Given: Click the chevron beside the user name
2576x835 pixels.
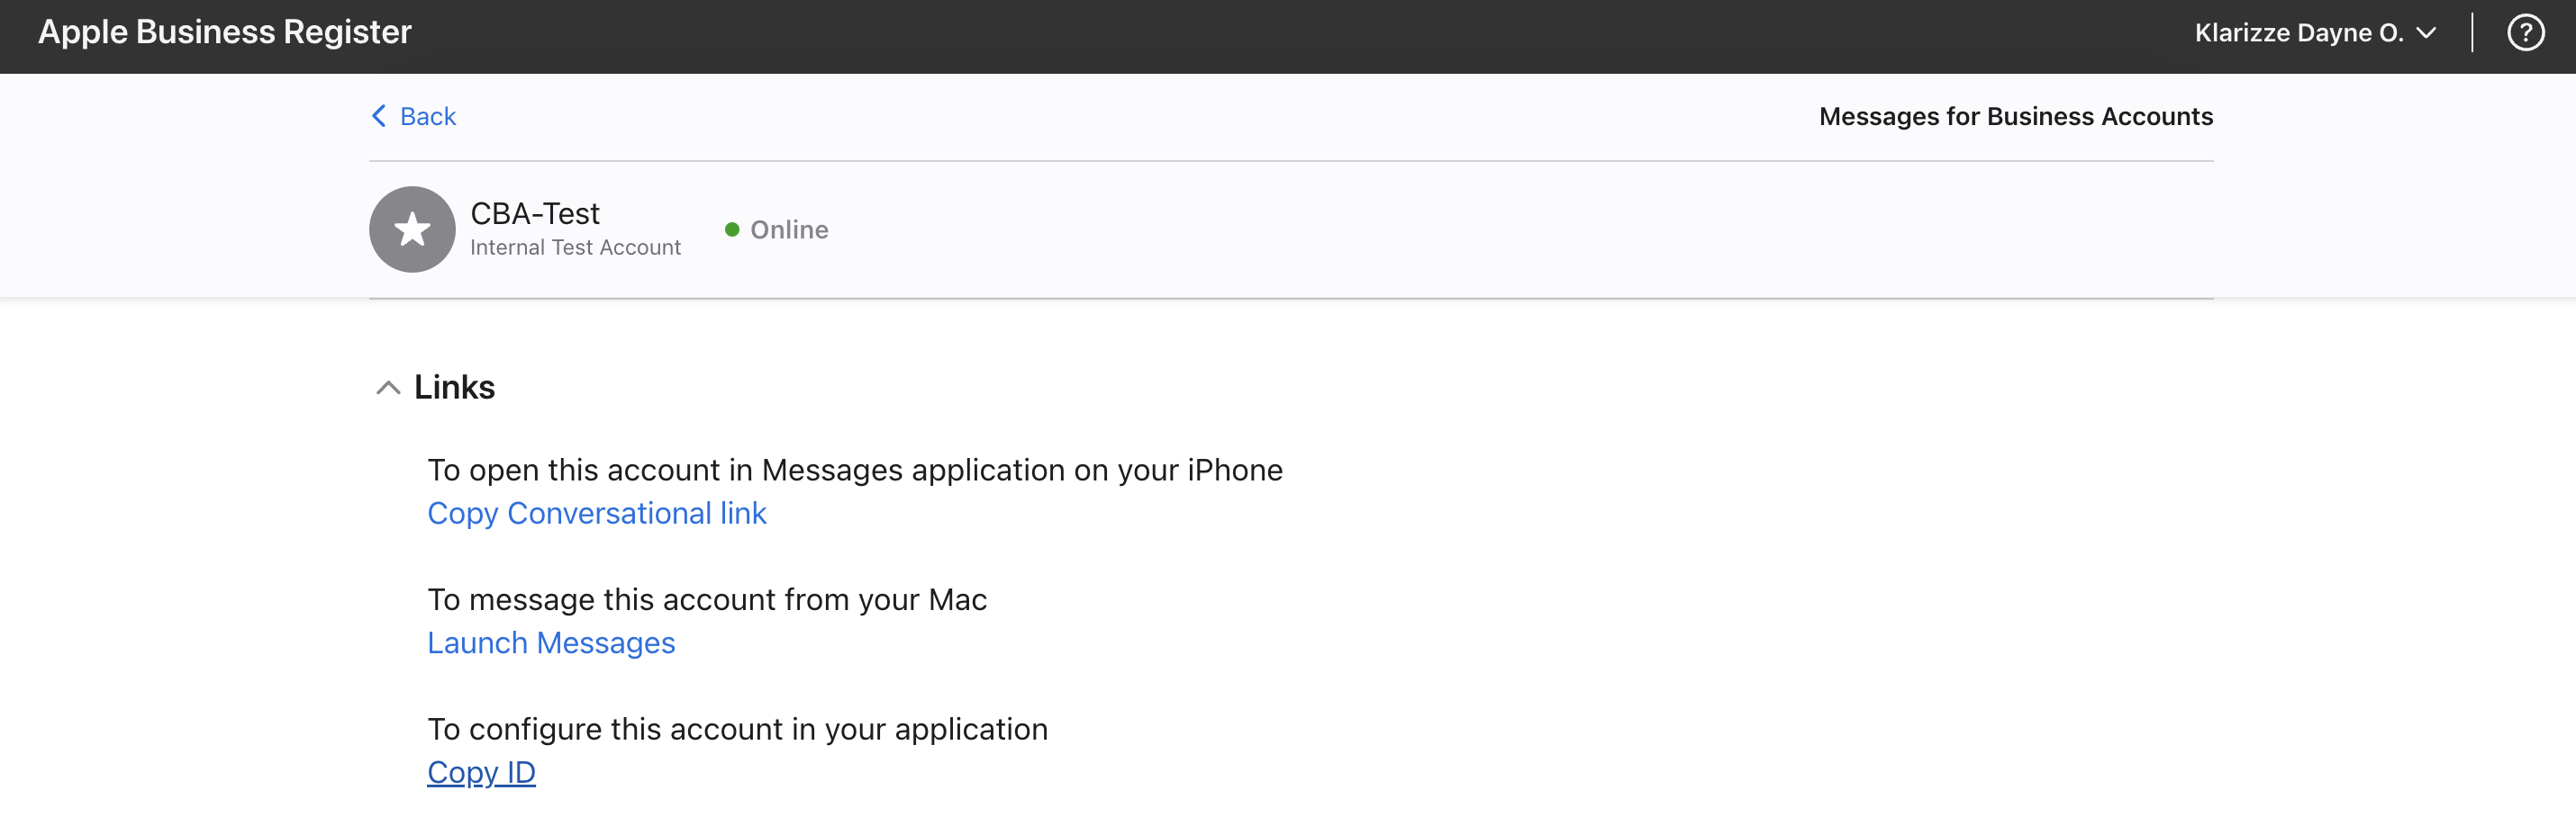Looking at the screenshot, I should [2426, 33].
